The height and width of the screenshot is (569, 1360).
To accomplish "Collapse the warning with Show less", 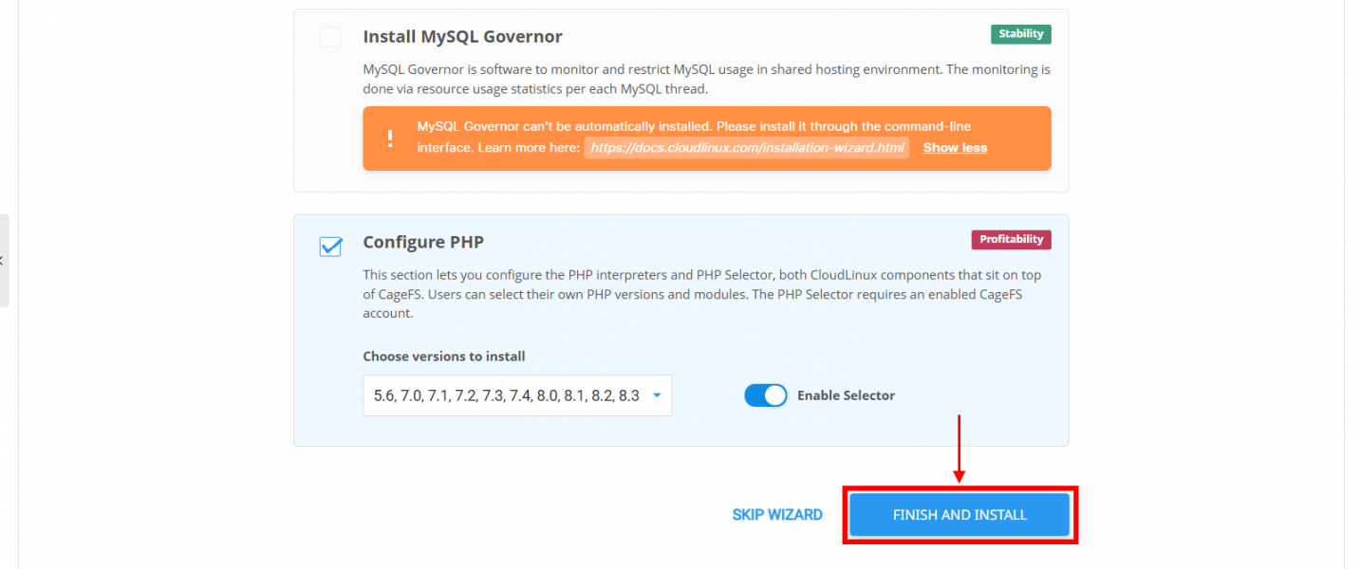I will [955, 148].
